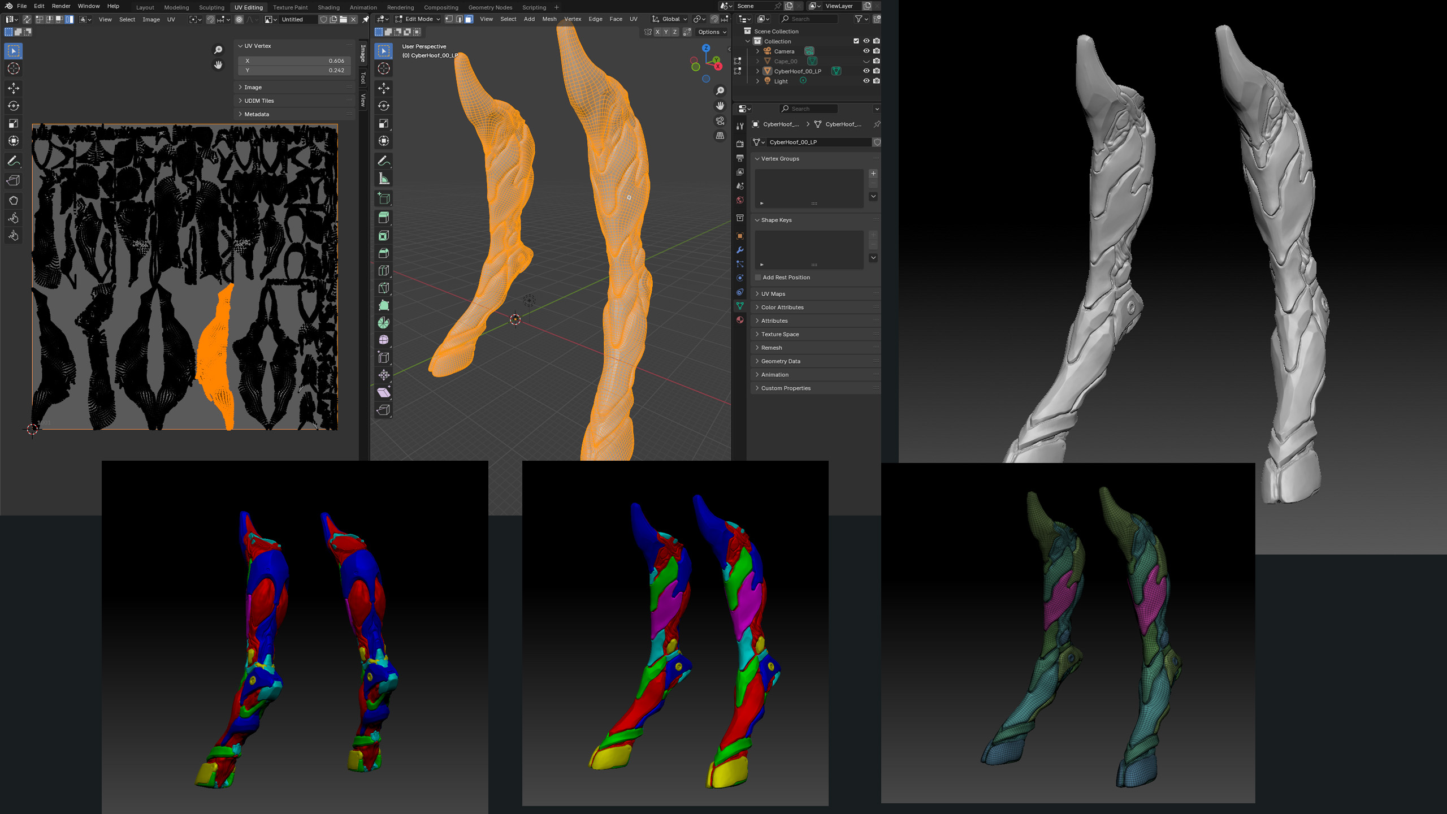Select the Knife tool in 3D viewport
This screenshot has width=1447, height=814.
(384, 288)
